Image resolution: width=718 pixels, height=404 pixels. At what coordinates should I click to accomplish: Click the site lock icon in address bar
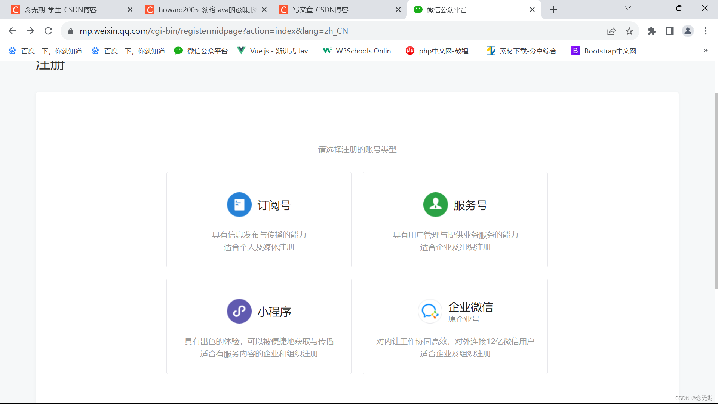pos(71,31)
